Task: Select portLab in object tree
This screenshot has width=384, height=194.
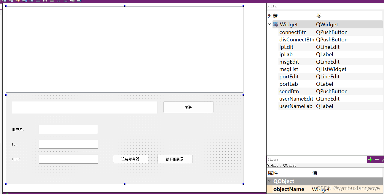Action: click(x=289, y=84)
